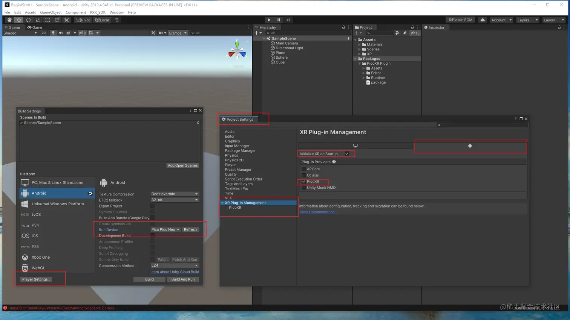Screen dimensions: 570x320
Task: Collapse XR Plug-in Management in settings list
Action: click(x=222, y=203)
